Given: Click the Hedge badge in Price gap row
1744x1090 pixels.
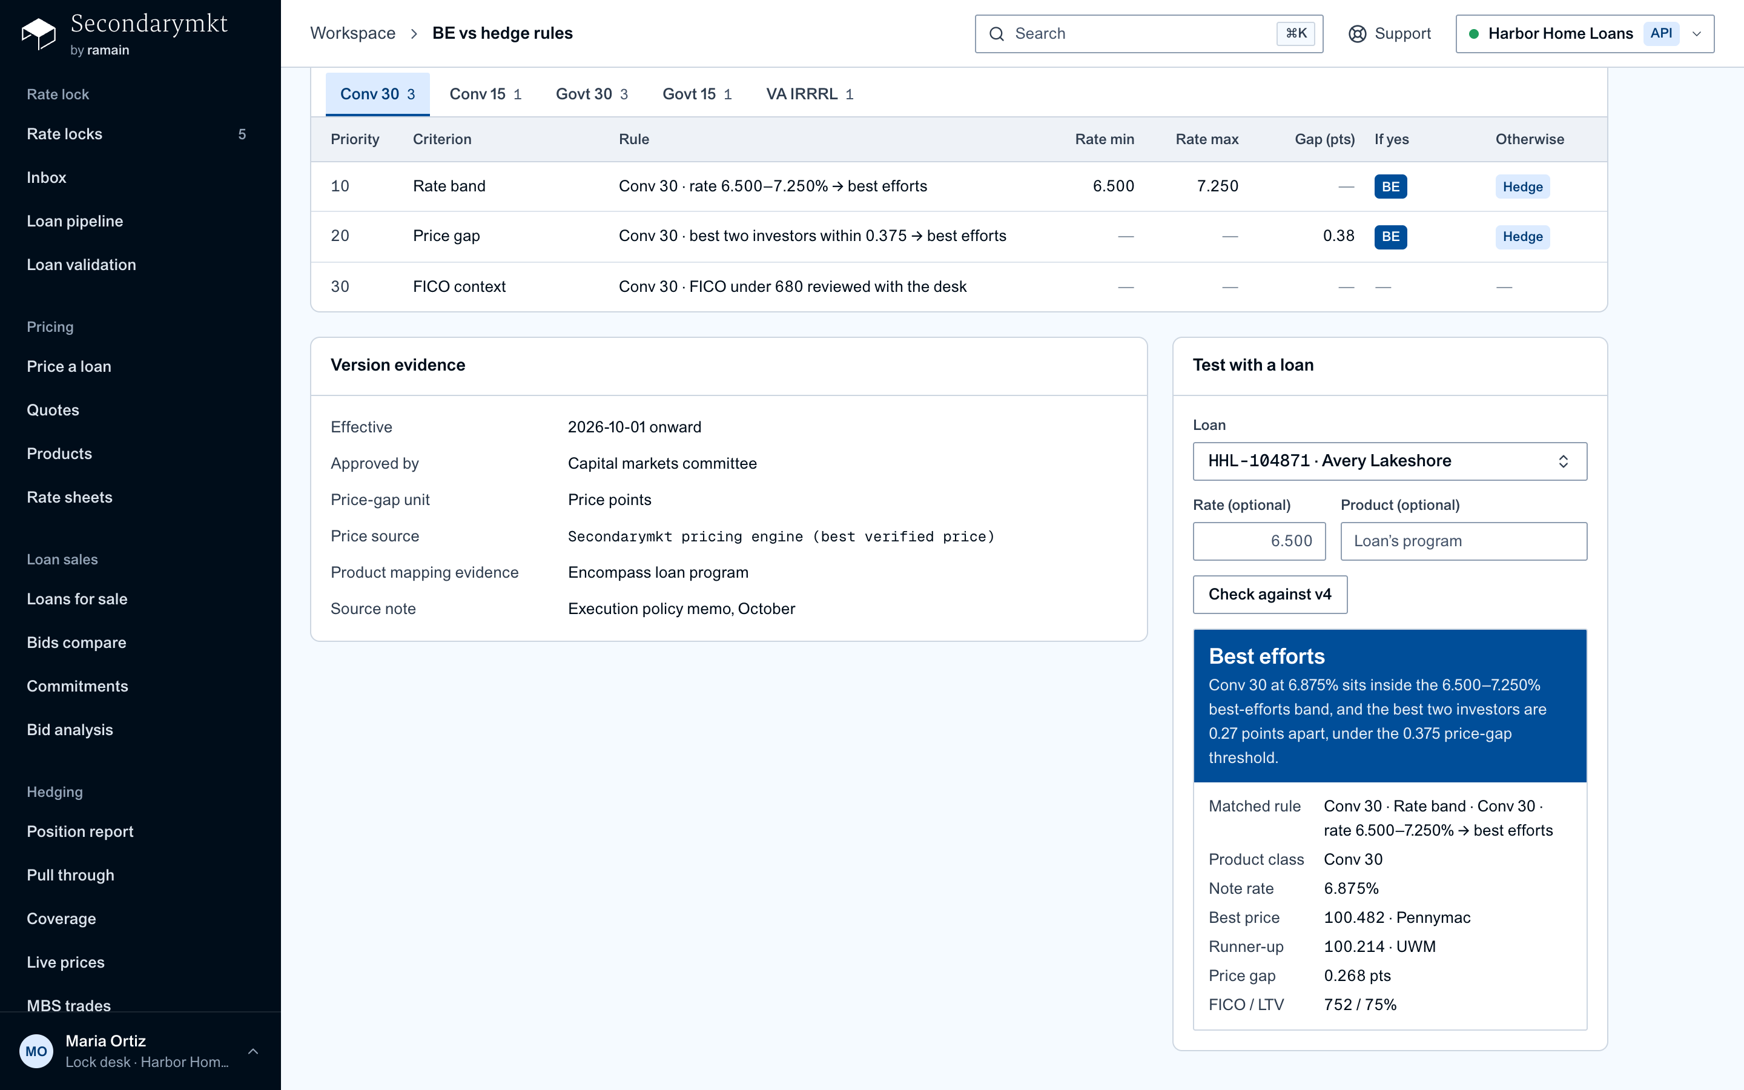Looking at the screenshot, I should point(1522,237).
